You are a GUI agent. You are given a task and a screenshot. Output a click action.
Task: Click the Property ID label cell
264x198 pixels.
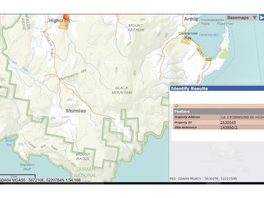click(x=196, y=122)
